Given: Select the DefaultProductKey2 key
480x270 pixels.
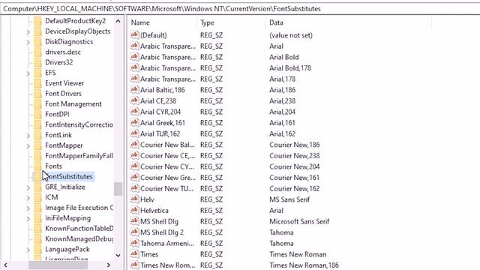Looking at the screenshot, I should tap(75, 21).
